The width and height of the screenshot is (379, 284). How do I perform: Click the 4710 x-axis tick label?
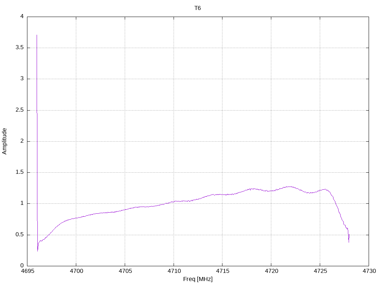pyautogui.click(x=174, y=271)
